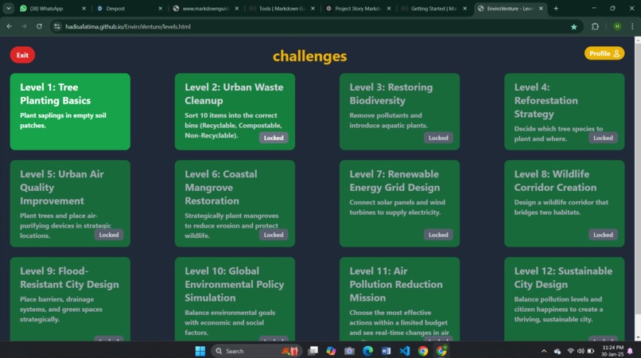Click Locked badge on Level 3 card
The height and width of the screenshot is (358, 641).
point(438,138)
